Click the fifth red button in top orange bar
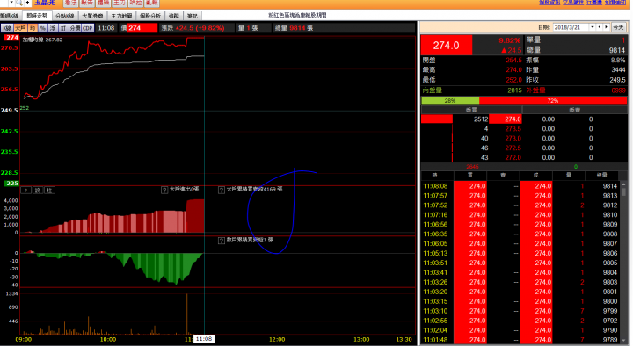The height and width of the screenshot is (346, 633). pyautogui.click(x=135, y=3)
